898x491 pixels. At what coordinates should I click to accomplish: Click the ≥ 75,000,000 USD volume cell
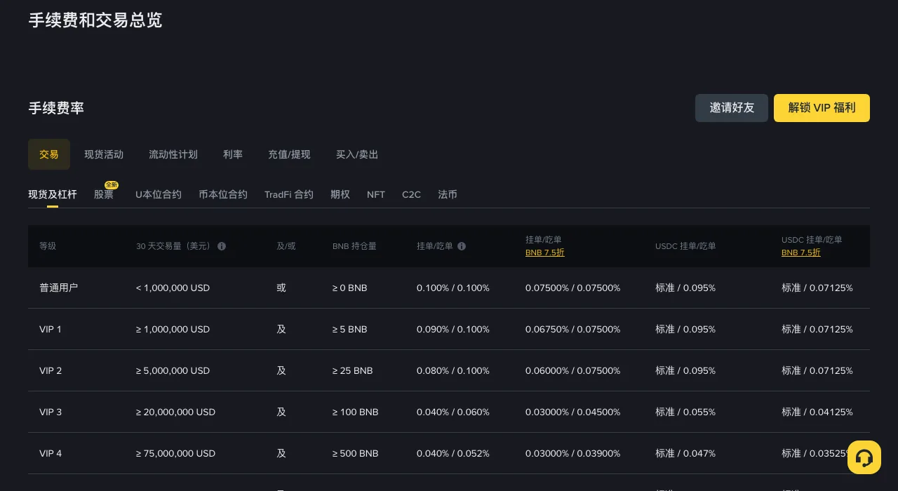pyautogui.click(x=175, y=453)
